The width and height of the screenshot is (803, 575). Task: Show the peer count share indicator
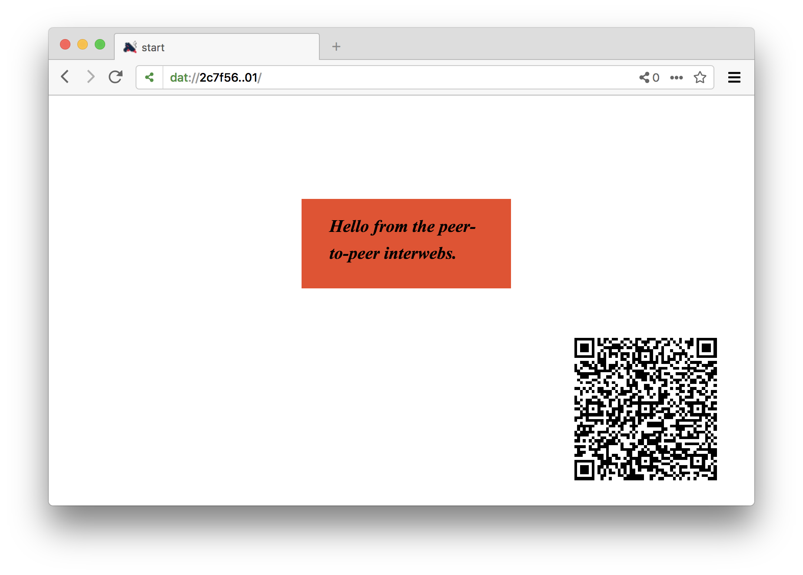coord(649,77)
